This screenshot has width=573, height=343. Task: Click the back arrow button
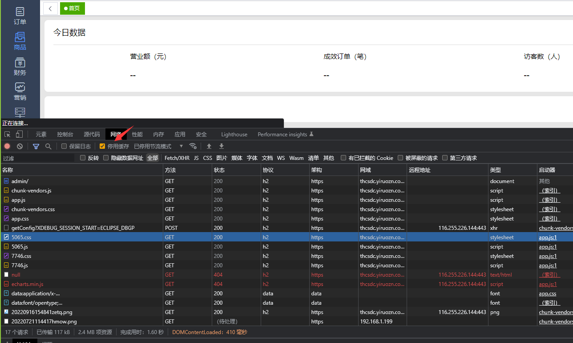click(x=50, y=8)
